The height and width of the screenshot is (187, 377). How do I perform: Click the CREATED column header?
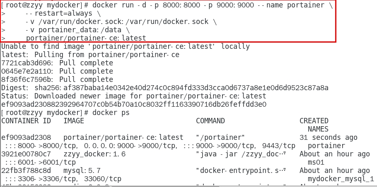314,121
